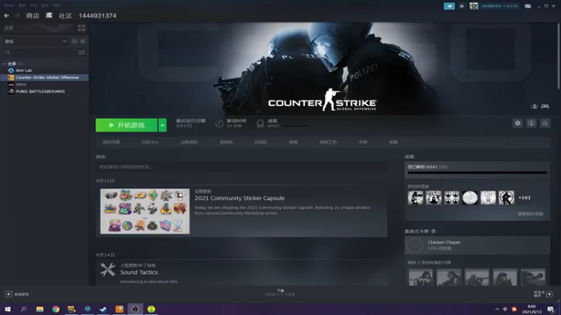Open the 2021 Community Sticker Capsule news title
Screen dimensions: 561x315
tap(240, 198)
